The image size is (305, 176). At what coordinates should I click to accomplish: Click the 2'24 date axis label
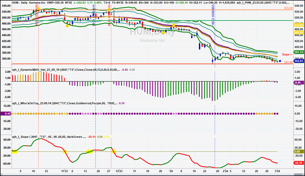[x=225, y=171]
